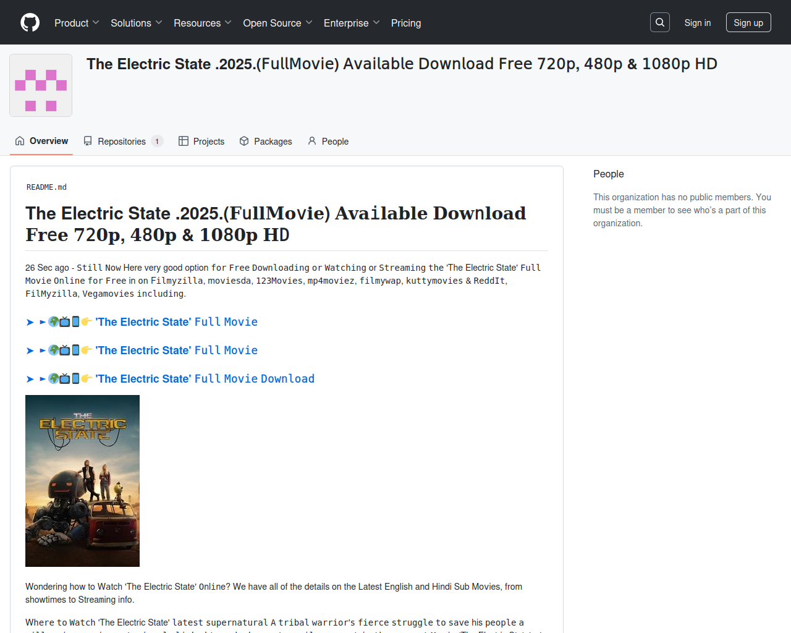Click the Projects table icon
791x633 pixels.
[184, 141]
